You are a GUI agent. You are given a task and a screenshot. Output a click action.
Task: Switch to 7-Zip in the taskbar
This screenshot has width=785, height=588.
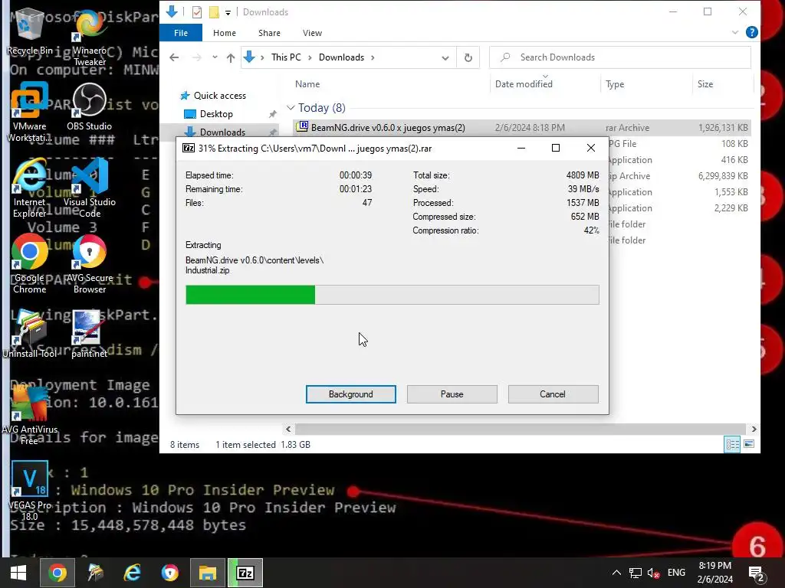click(x=245, y=573)
